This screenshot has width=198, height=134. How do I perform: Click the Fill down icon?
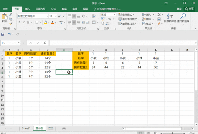pos(159,19)
